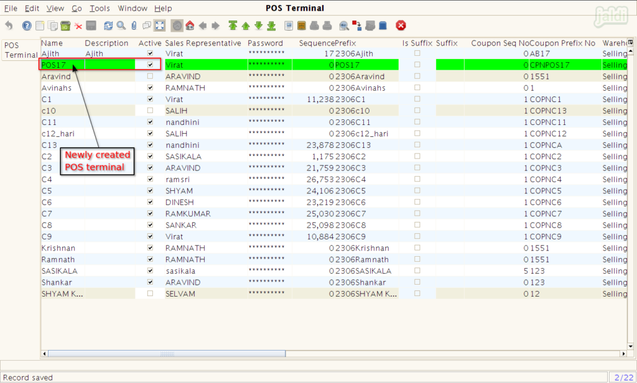The width and height of the screenshot is (637, 383).
Task: Open the Edit menu
Action: pyautogui.click(x=32, y=8)
